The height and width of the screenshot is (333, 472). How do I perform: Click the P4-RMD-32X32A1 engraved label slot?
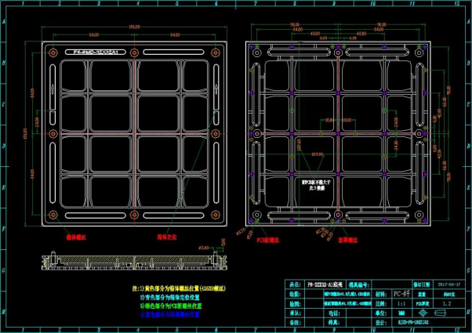97,52
